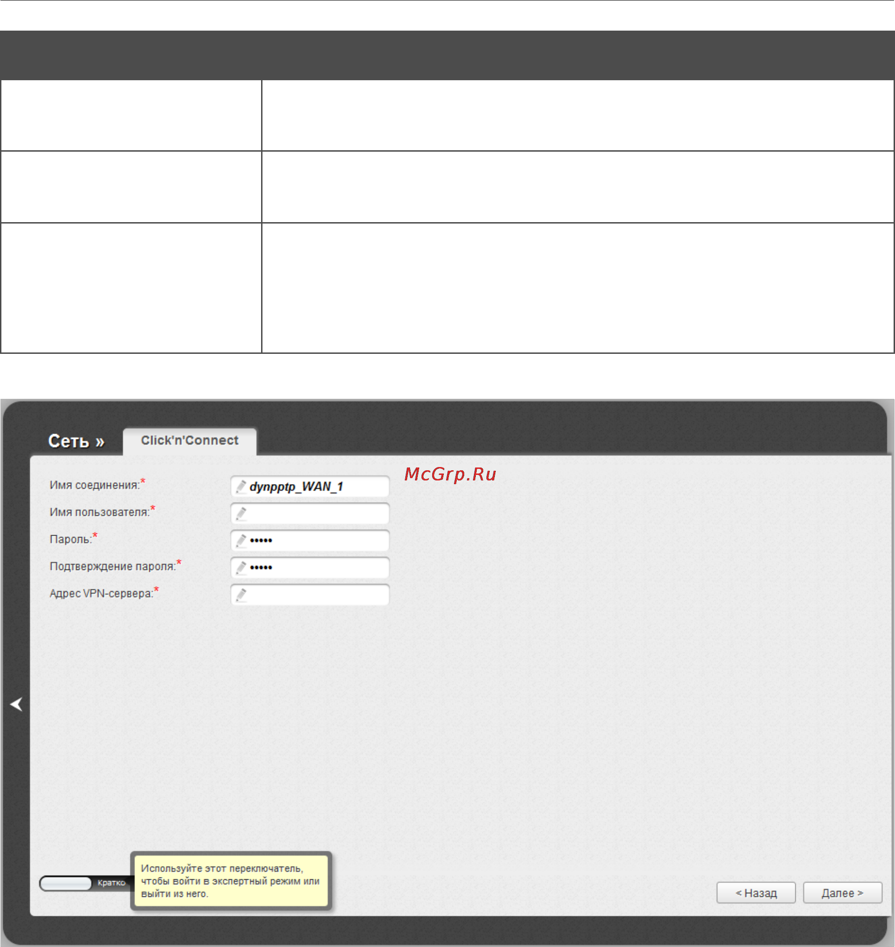The image size is (895, 947).
Task: Click the Сеть » section heading
Action: coord(77,442)
